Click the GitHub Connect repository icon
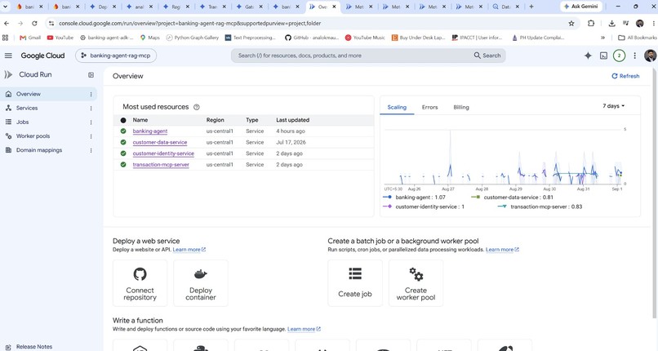Viewport: 658px width, 351px height. point(140,273)
